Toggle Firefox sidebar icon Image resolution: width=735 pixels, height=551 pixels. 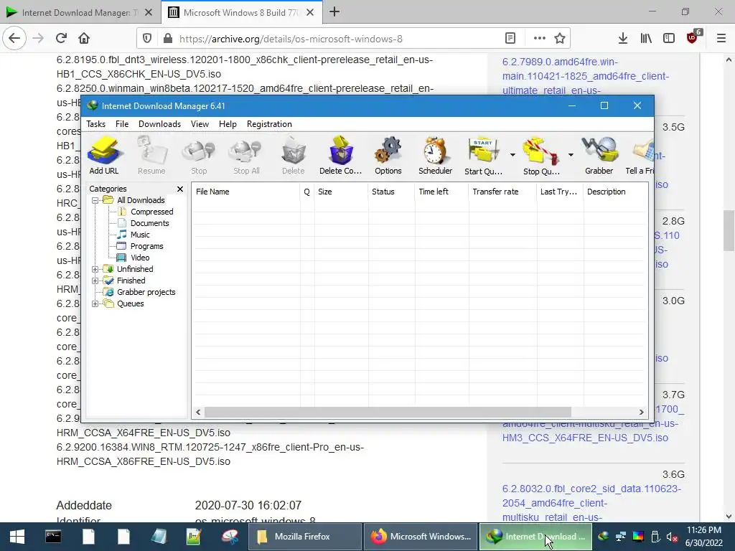pyautogui.click(x=669, y=39)
